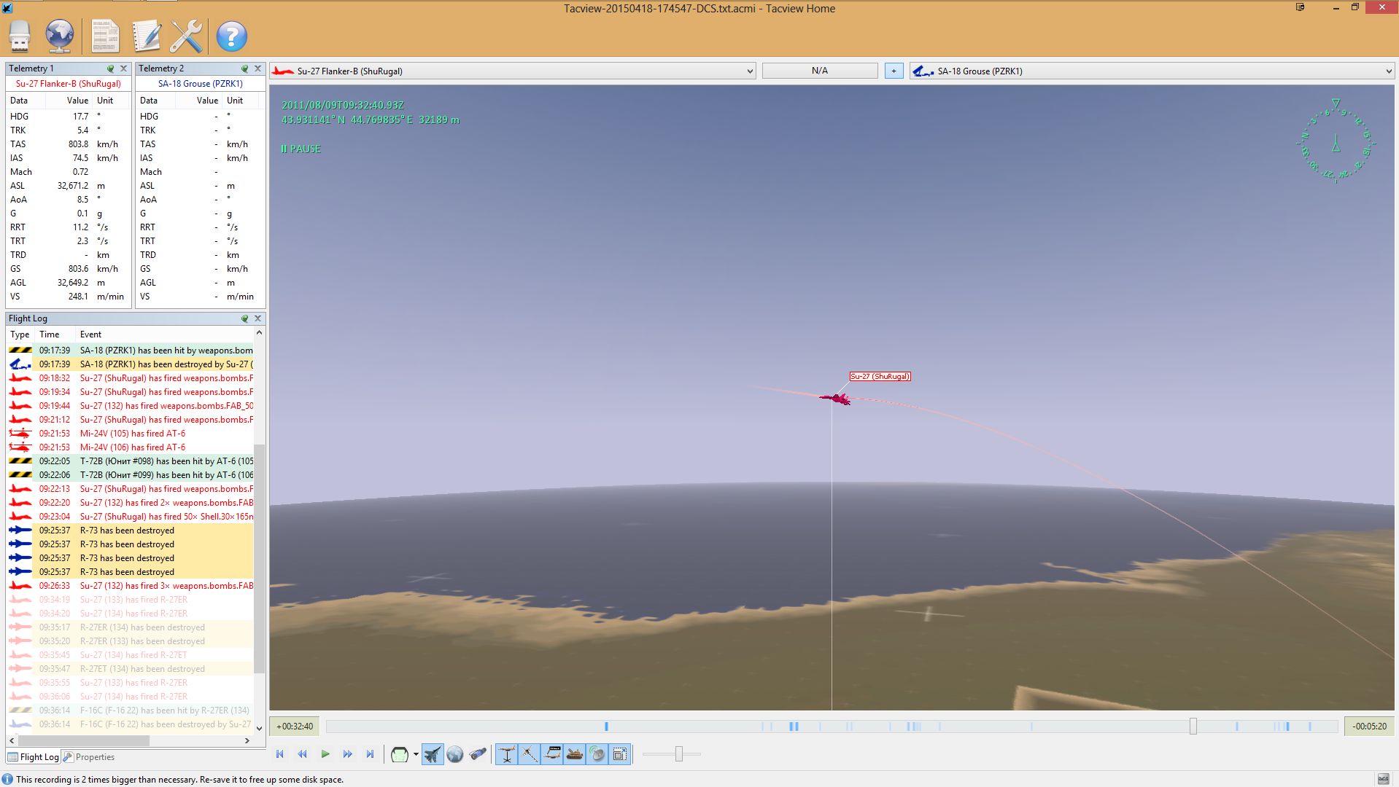This screenshot has width=1399, height=787.
Task: Pin the Telemetry 1 panel
Action: 111,68
